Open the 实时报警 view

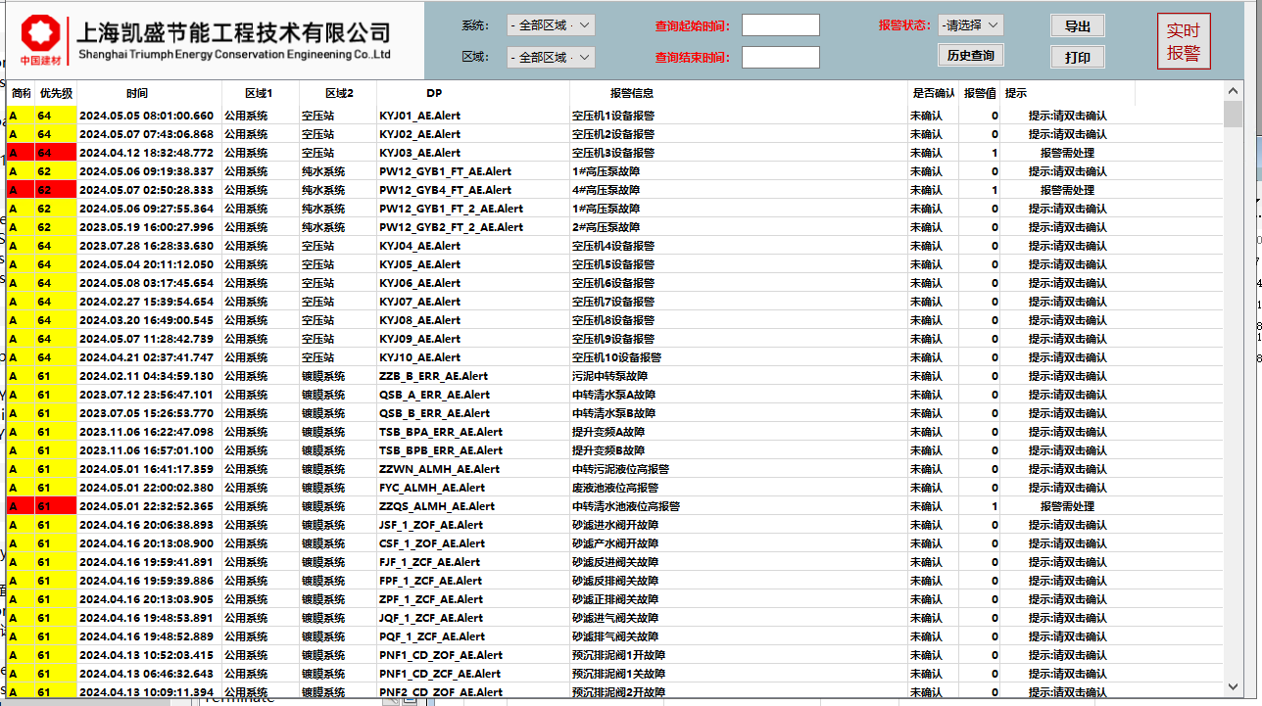point(1184,42)
